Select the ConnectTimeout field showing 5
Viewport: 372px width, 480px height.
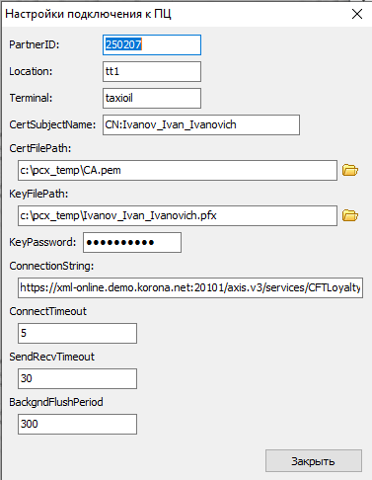click(x=77, y=333)
